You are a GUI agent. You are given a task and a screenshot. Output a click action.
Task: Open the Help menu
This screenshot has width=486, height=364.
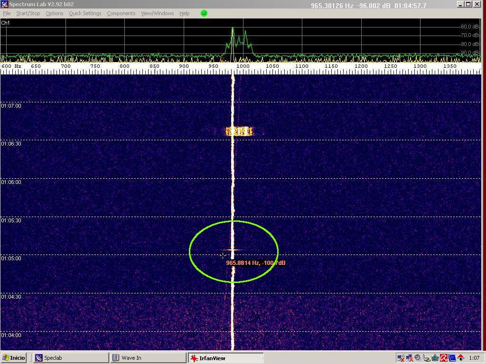tap(184, 13)
